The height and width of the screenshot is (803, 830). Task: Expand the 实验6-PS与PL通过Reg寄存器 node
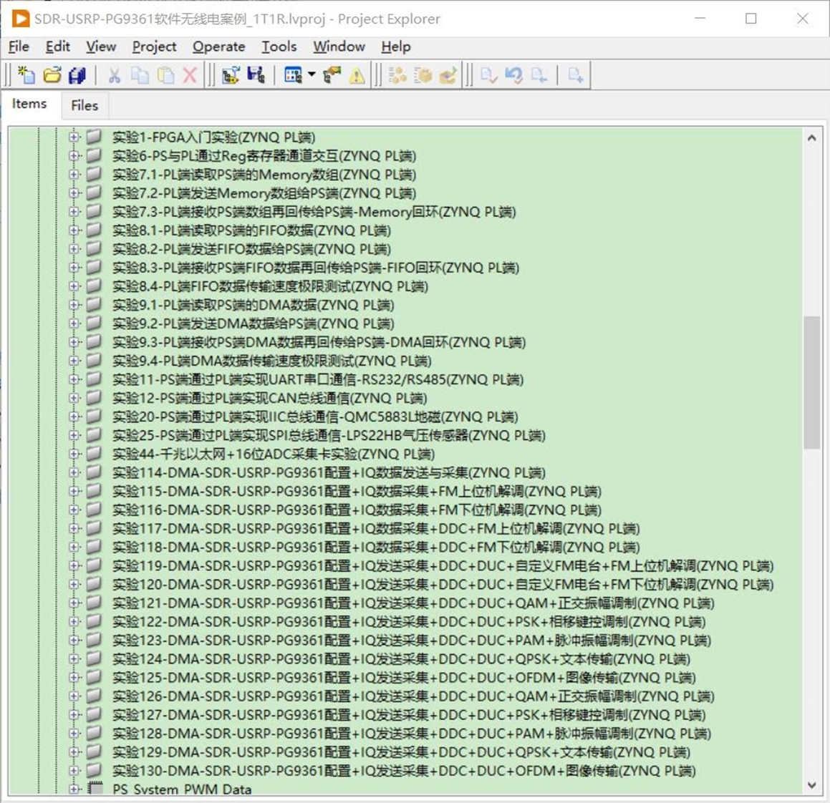click(x=74, y=155)
